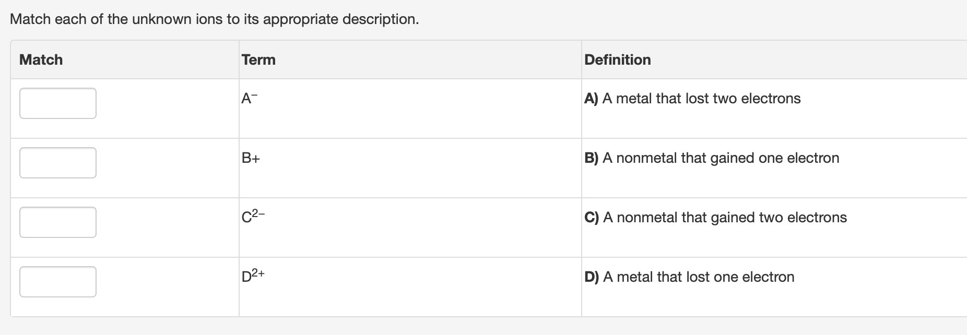Select "A nonmetal that gained two electrons" text

pos(725,218)
